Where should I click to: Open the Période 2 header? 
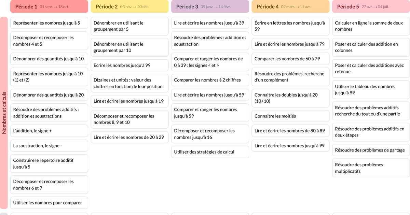tap(129, 6)
